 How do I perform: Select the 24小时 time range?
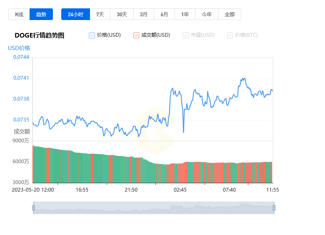(75, 14)
